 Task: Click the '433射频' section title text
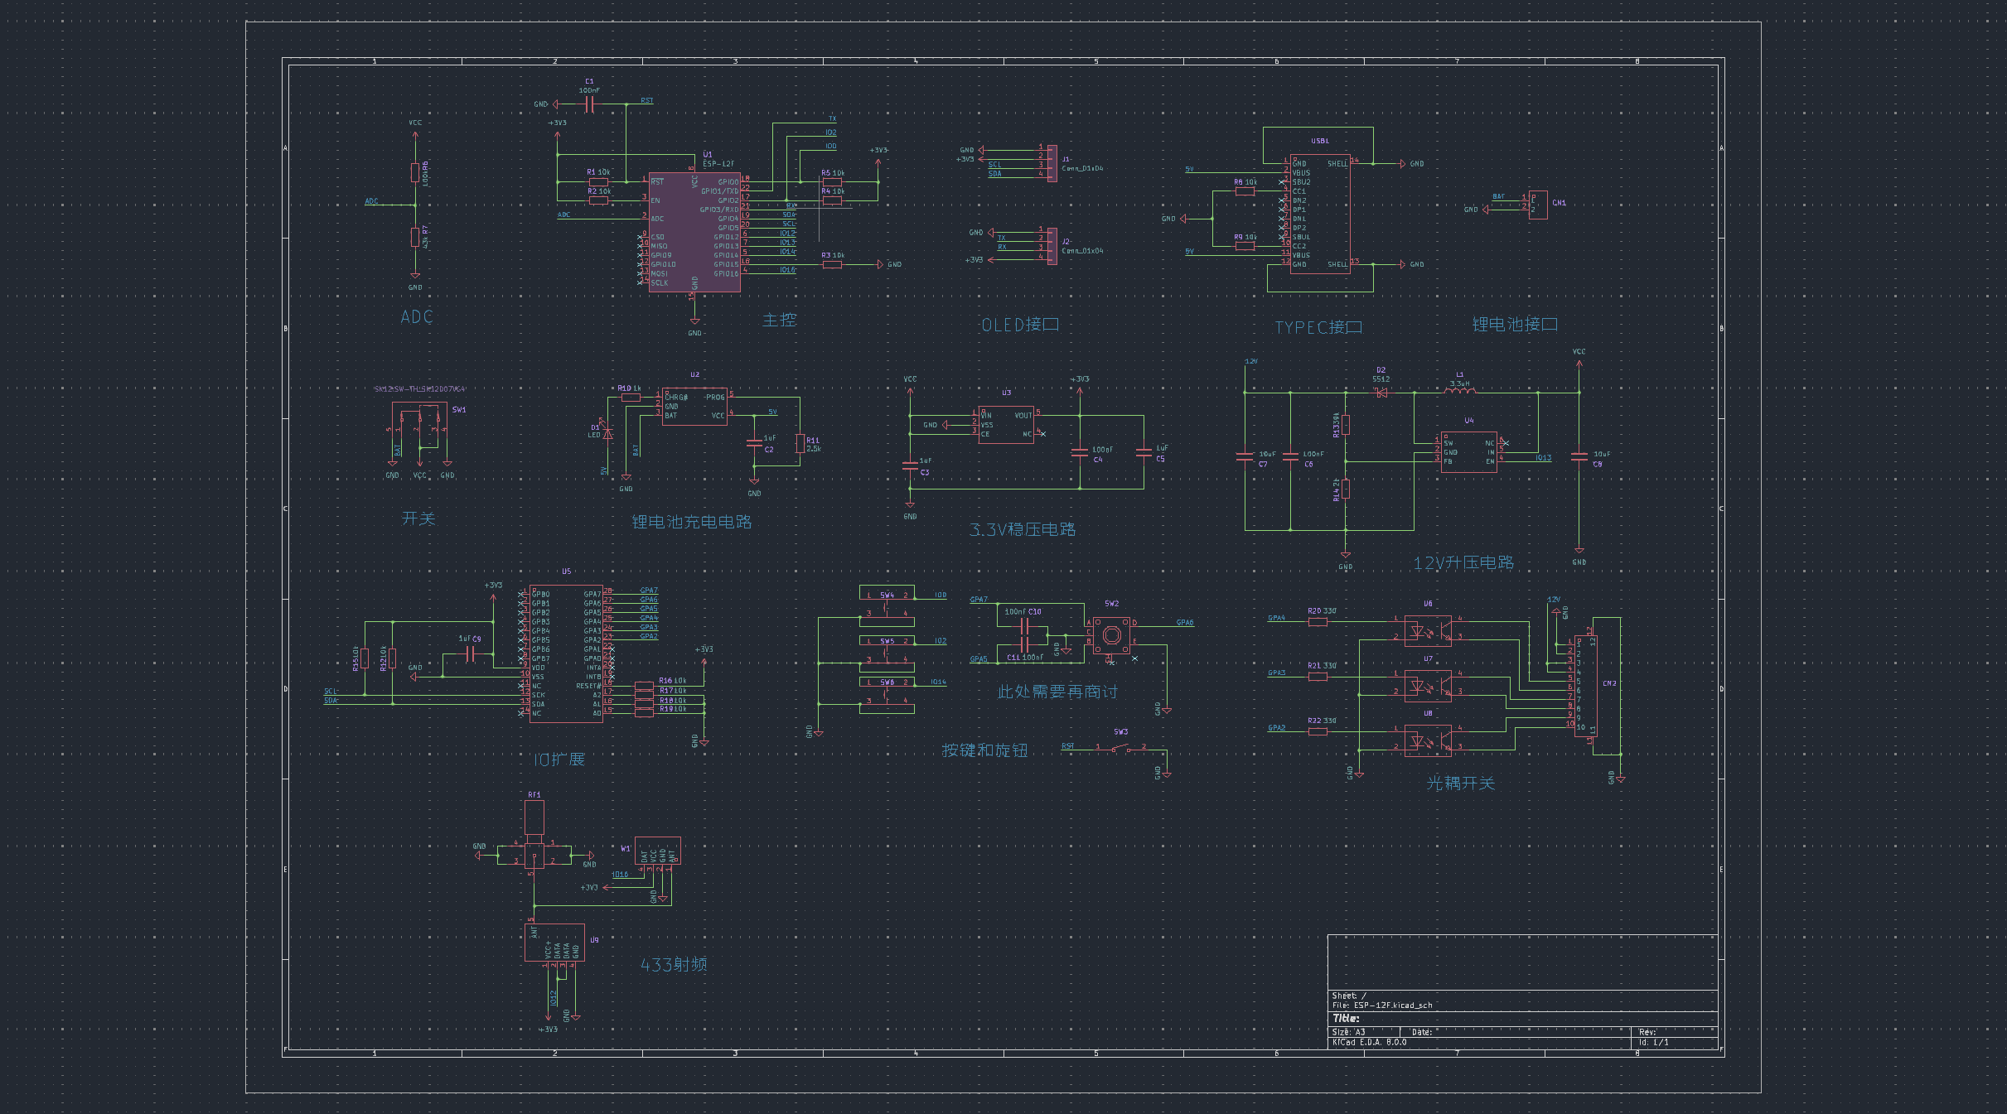(674, 965)
